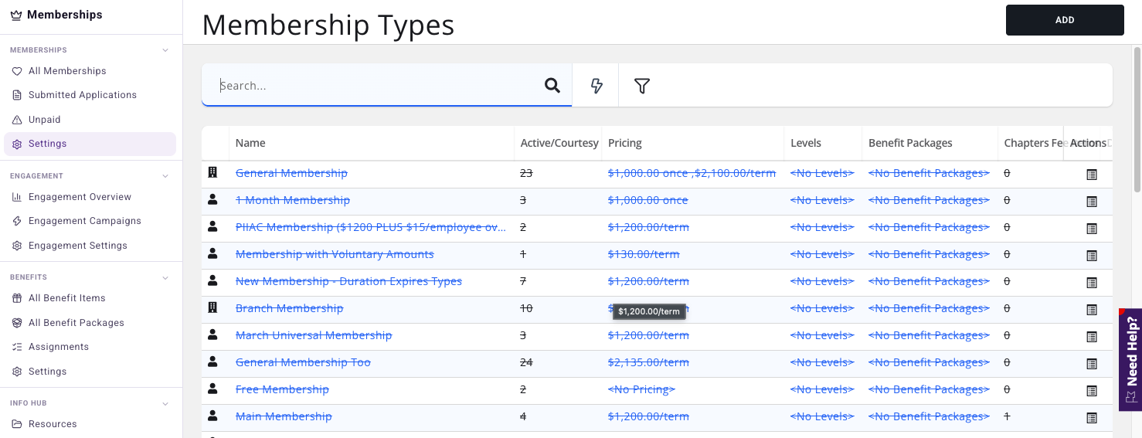Open actions menu for General Membership Too

pyautogui.click(x=1091, y=364)
